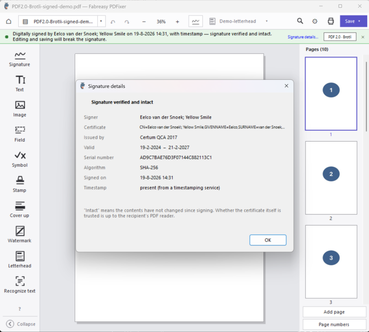
Task: Print the document
Action: pyautogui.click(x=331, y=21)
